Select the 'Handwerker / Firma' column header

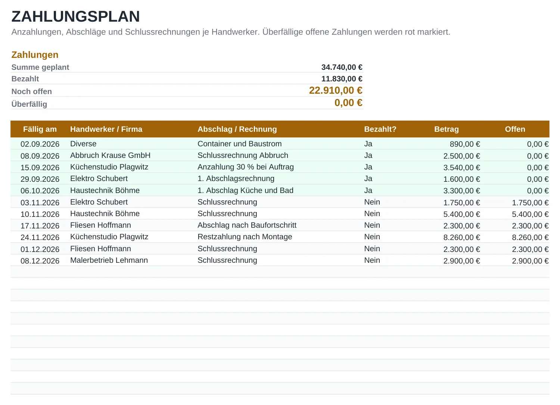106,129
